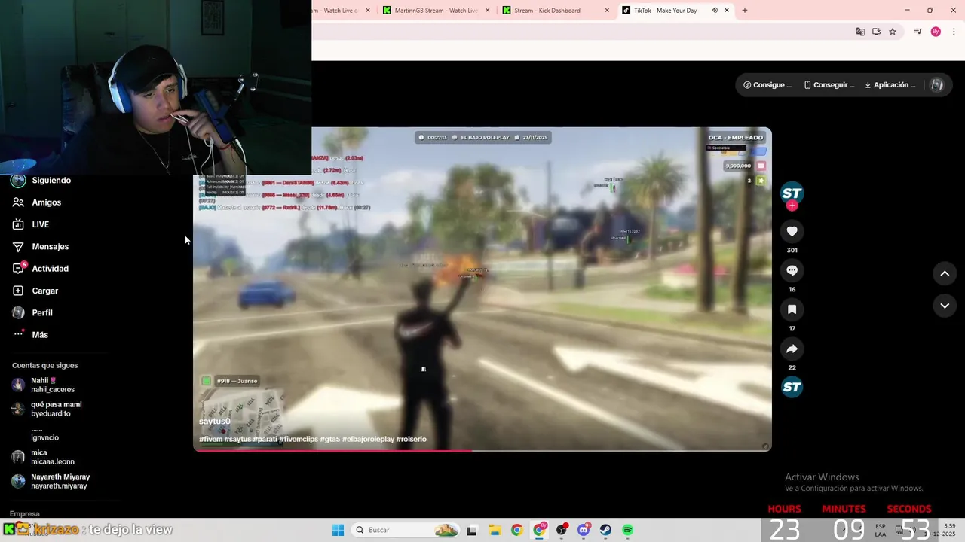Open Task View on the taskbar

tap(472, 531)
